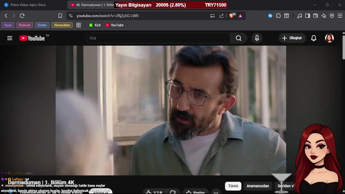Go back with the browser back arrow
Screen dimensions: 345x194
(6, 16)
